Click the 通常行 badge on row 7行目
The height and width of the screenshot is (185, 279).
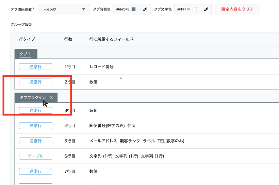pyautogui.click(x=35, y=171)
